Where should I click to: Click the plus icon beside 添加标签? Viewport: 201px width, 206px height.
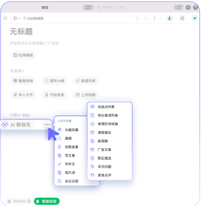(29, 201)
